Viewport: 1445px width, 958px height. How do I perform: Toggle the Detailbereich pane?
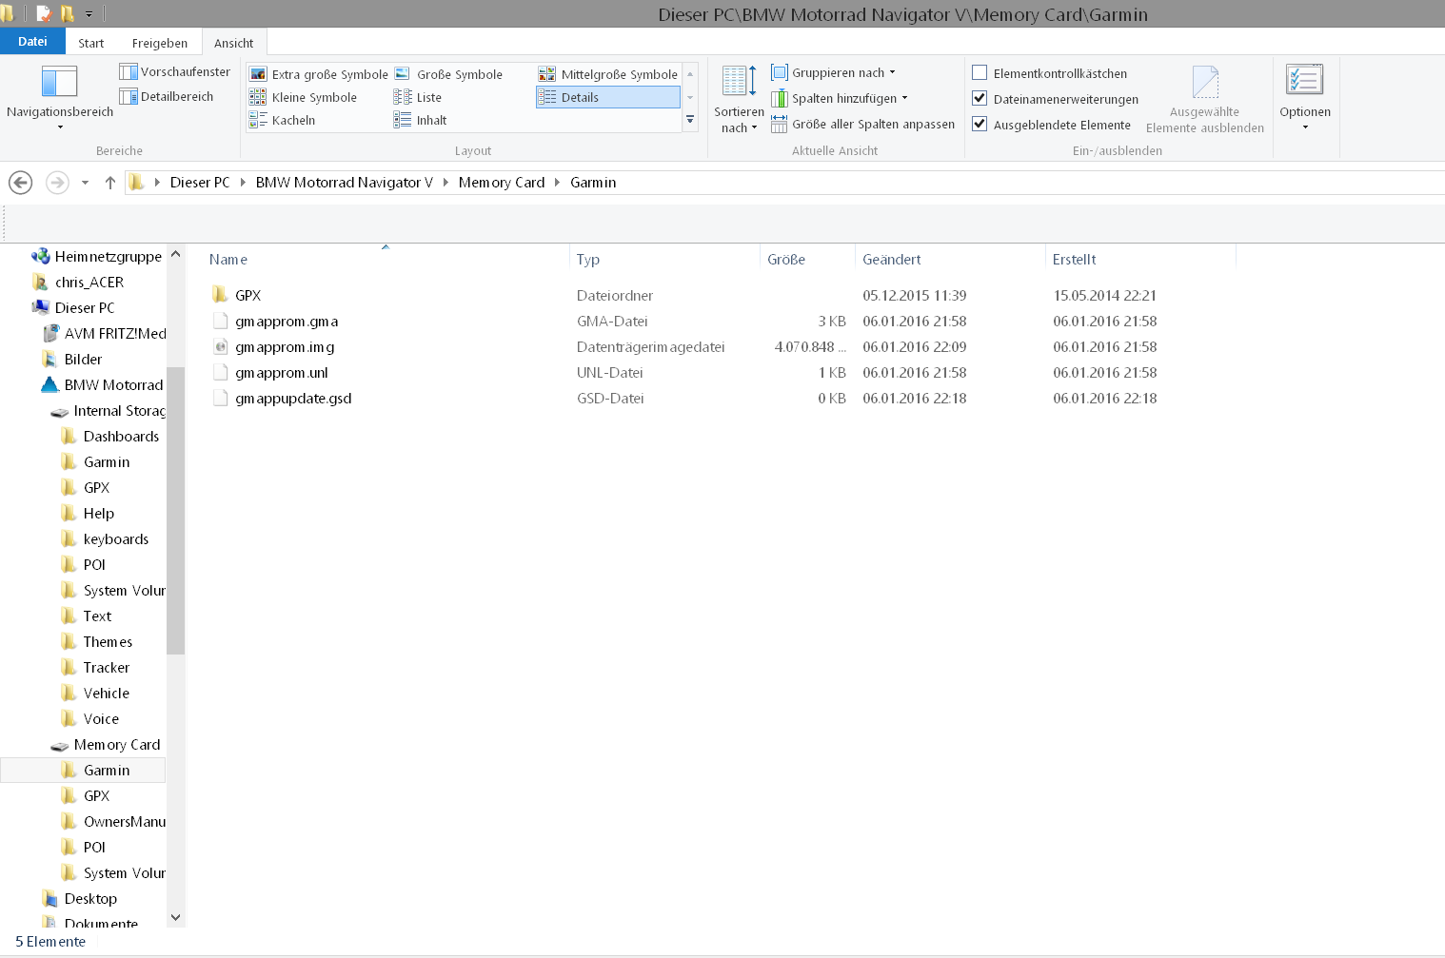click(x=167, y=96)
